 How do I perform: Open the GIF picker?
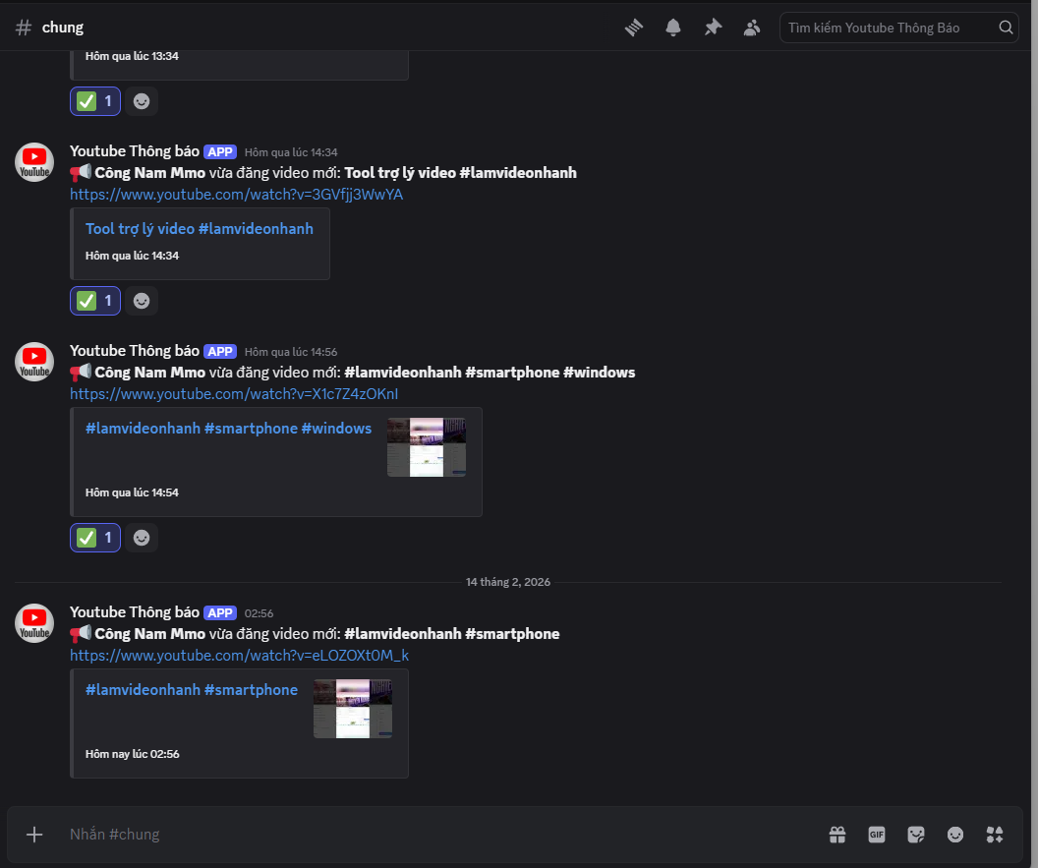(877, 835)
